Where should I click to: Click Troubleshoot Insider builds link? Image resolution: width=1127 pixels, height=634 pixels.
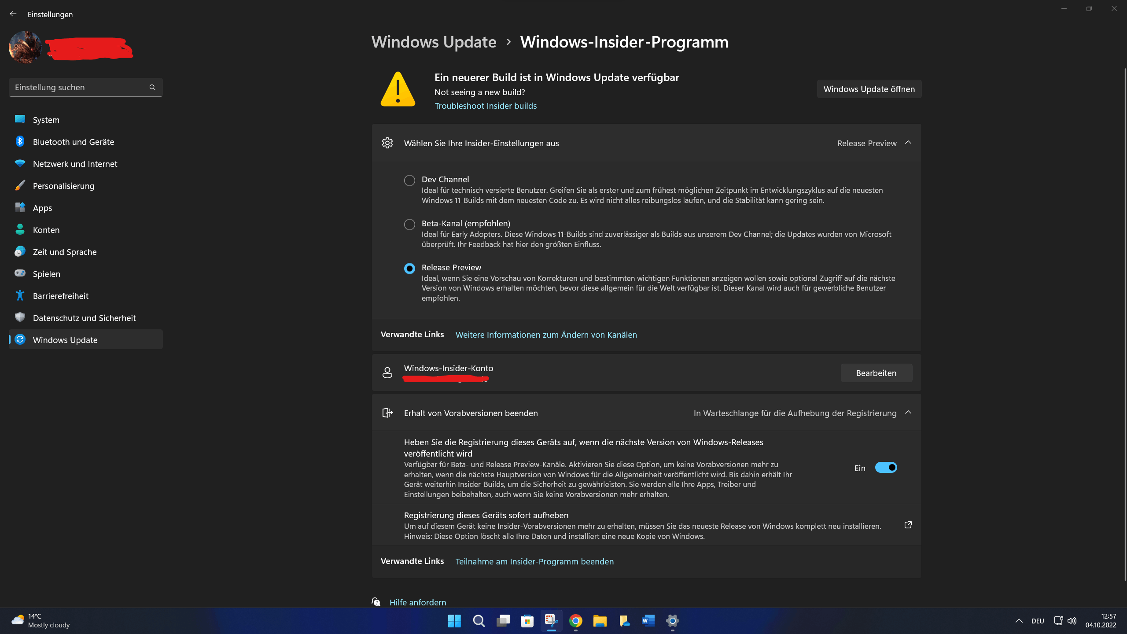485,105
